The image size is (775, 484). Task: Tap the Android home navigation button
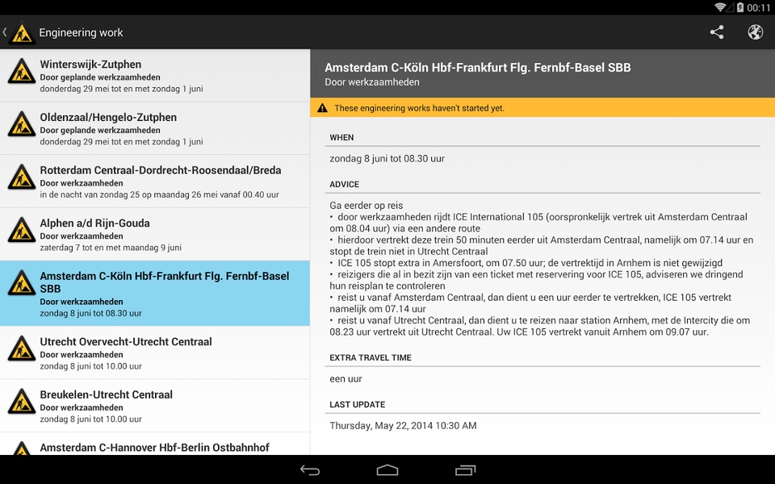387,470
